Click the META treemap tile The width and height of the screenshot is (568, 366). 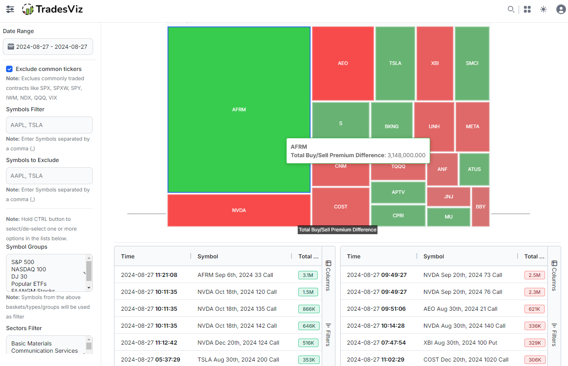click(472, 127)
